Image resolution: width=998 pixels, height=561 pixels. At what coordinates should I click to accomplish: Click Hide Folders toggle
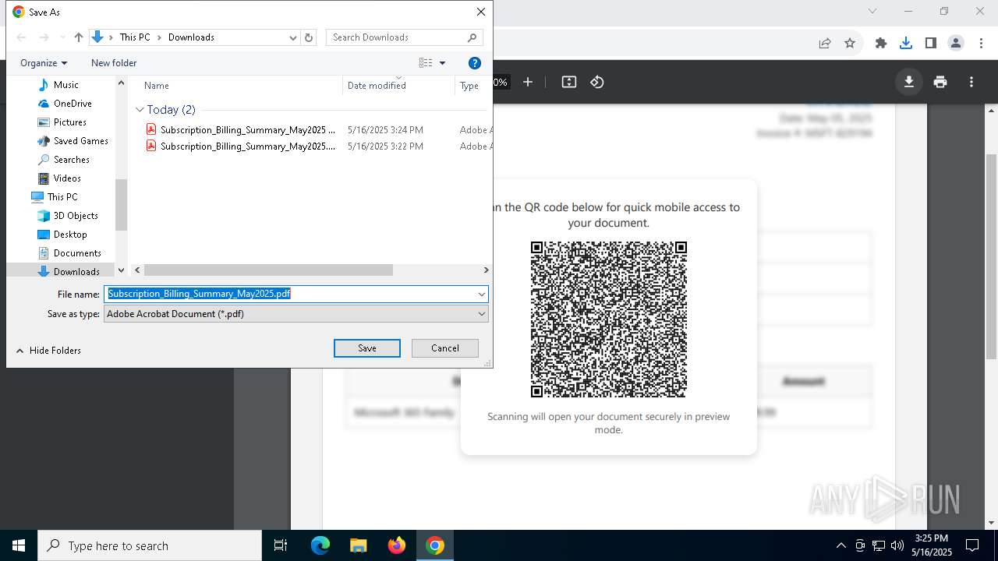[48, 351]
